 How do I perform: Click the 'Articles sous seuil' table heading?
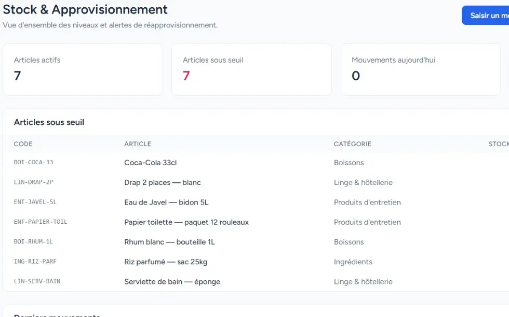click(x=49, y=122)
